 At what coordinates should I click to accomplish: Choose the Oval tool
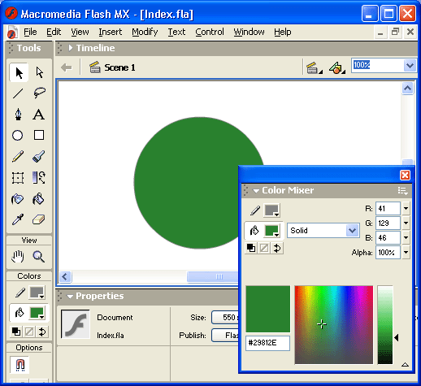tap(18, 135)
